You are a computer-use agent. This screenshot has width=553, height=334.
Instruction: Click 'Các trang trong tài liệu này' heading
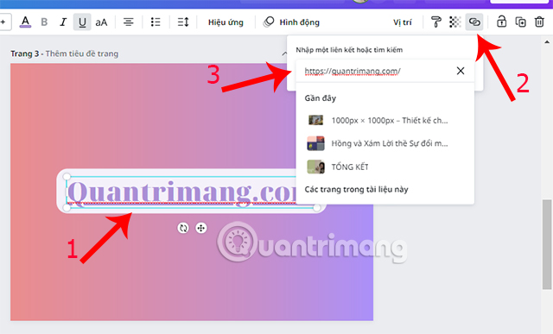tap(356, 190)
